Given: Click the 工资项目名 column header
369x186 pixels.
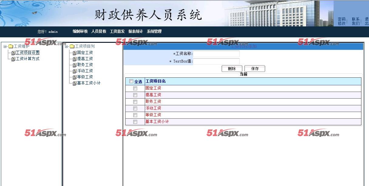Looking at the screenshot, I should pos(156,81).
